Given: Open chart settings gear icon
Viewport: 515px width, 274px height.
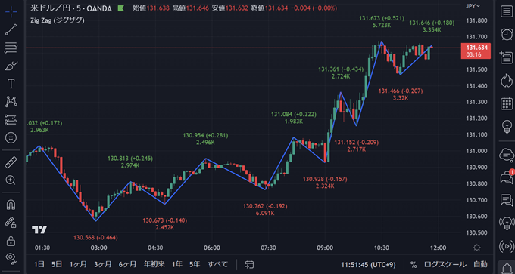Looking at the screenshot, I should click(x=477, y=248).
